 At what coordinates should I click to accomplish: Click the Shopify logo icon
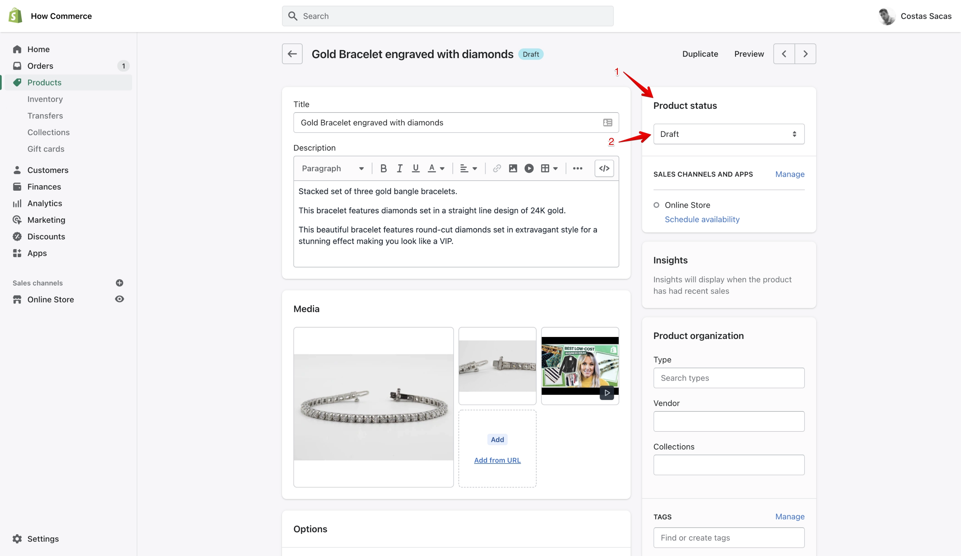pyautogui.click(x=15, y=16)
